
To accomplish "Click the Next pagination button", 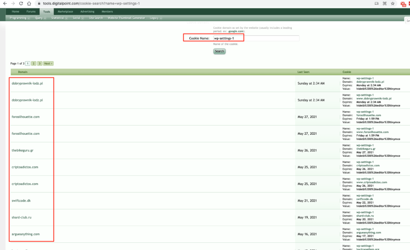I will coord(48,64).
